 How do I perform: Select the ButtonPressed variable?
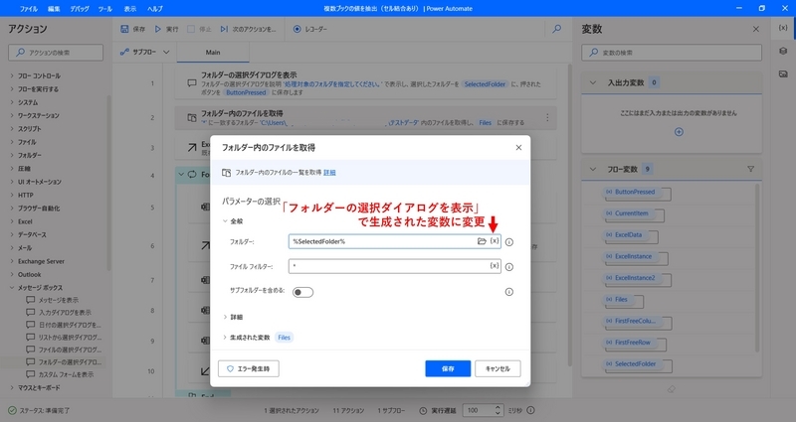pos(636,193)
